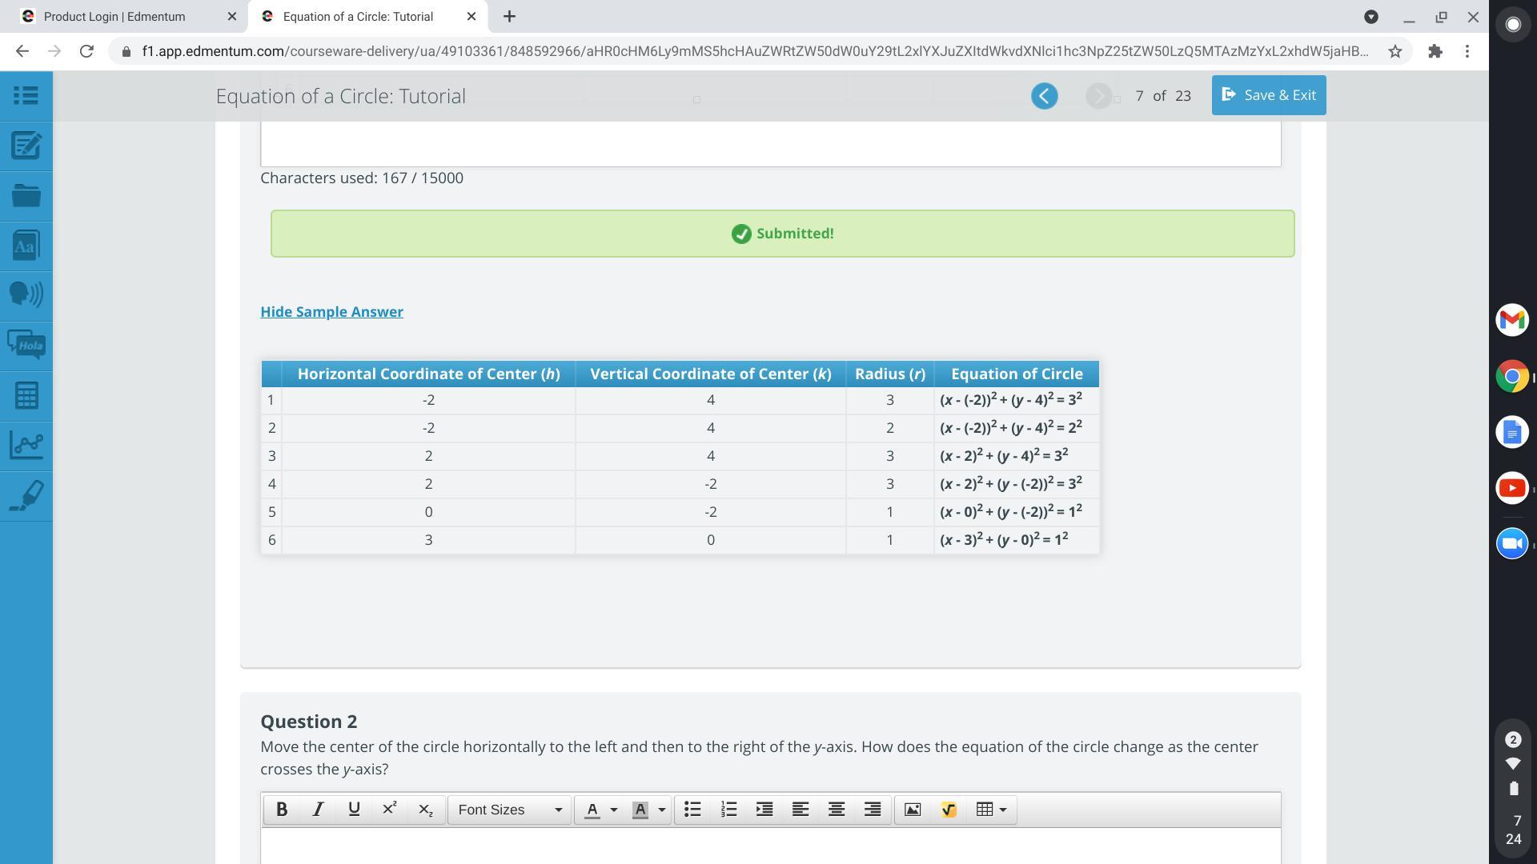Viewport: 1537px width, 864px height.
Task: Toggle italic formatting in the editor
Action: tap(318, 810)
